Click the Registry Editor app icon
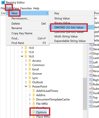99x118 pixels. (3, 2)
